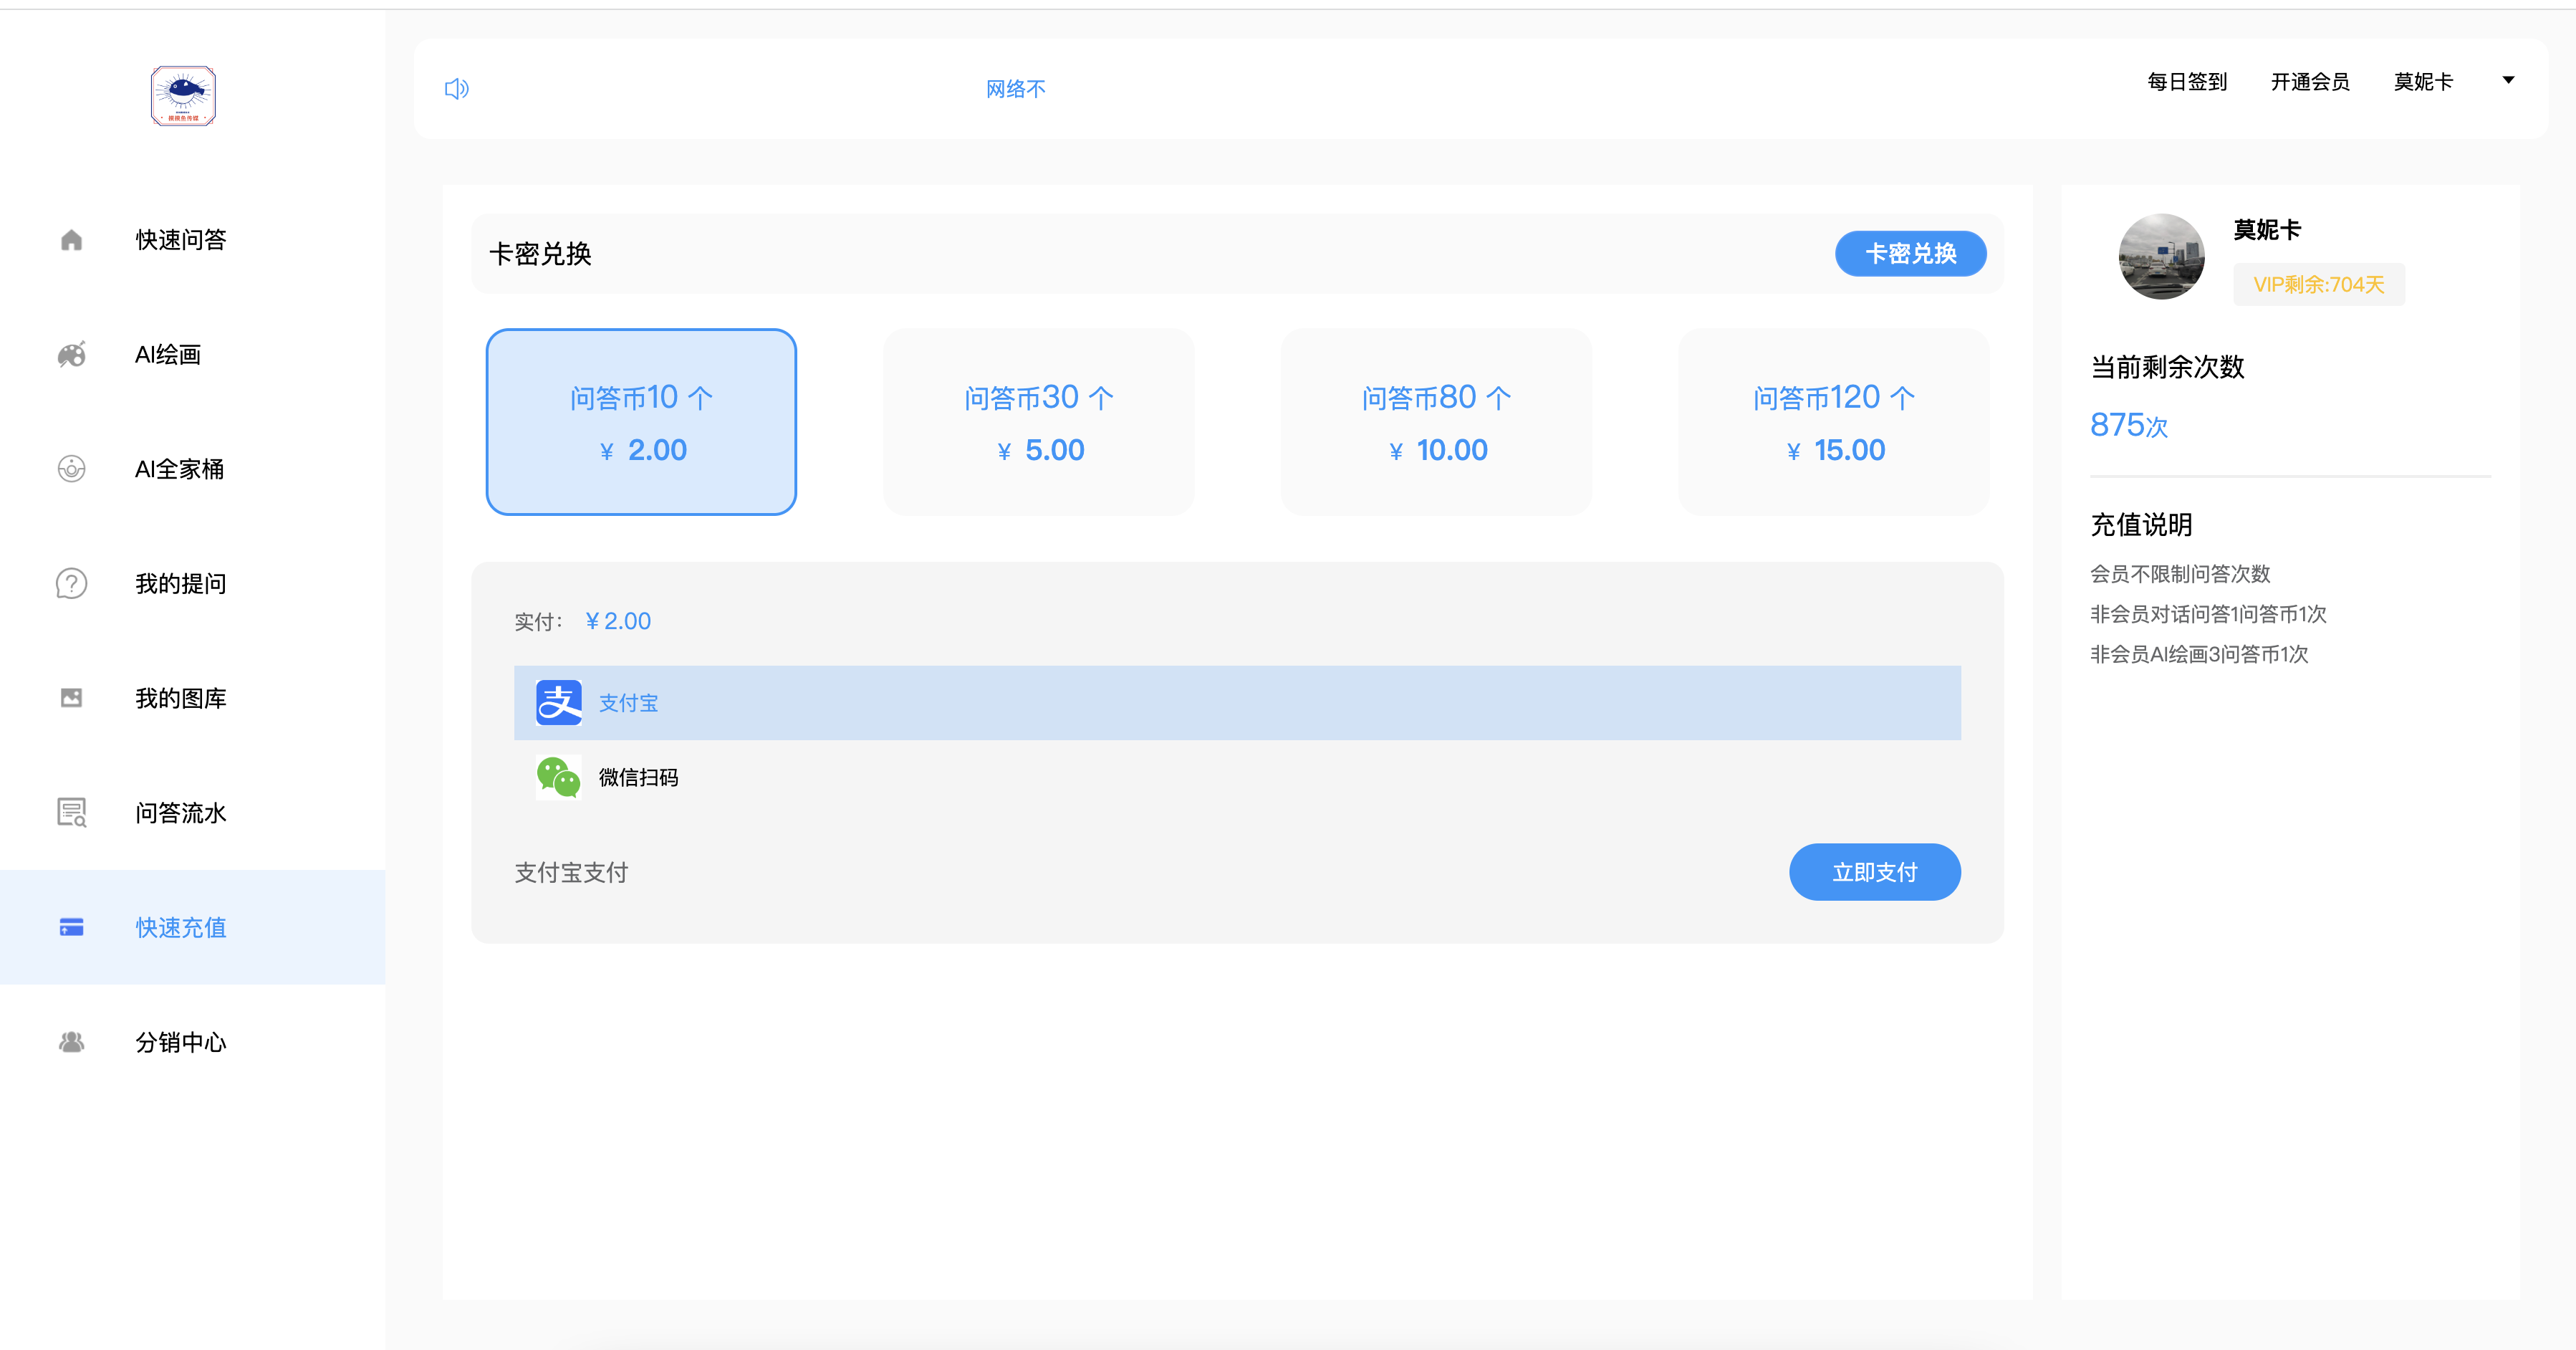Click the AI全家桶 sidebar icon
Image resolution: width=2576 pixels, height=1350 pixels.
(x=71, y=469)
